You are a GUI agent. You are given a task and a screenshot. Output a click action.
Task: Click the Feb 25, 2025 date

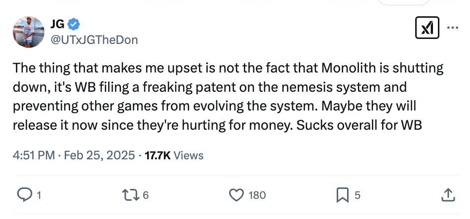[x=99, y=155]
